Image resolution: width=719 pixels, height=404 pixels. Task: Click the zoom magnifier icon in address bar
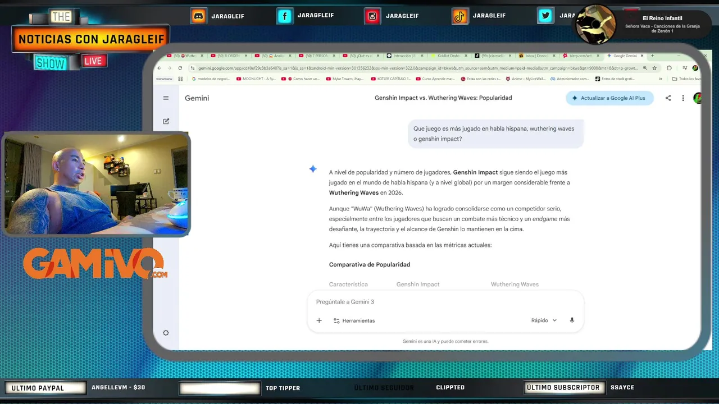pyautogui.click(x=645, y=68)
